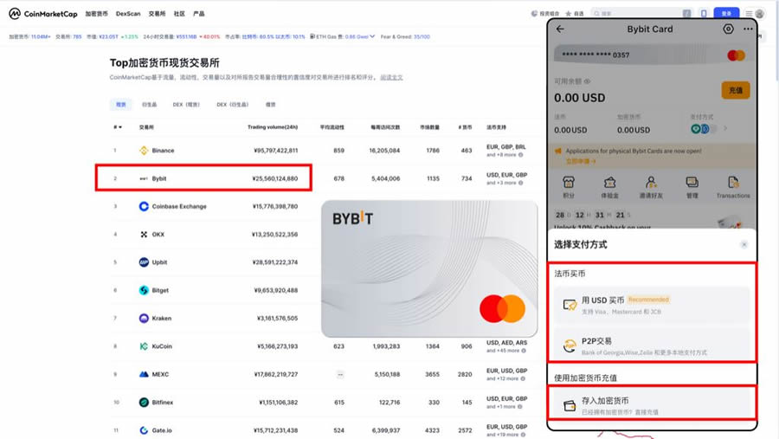The image size is (779, 439).
Task: Click the MEXC exchange logo
Action: coord(144,374)
